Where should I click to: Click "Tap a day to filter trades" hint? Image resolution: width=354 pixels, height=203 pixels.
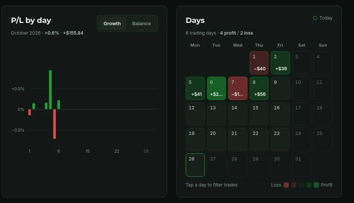212,185
